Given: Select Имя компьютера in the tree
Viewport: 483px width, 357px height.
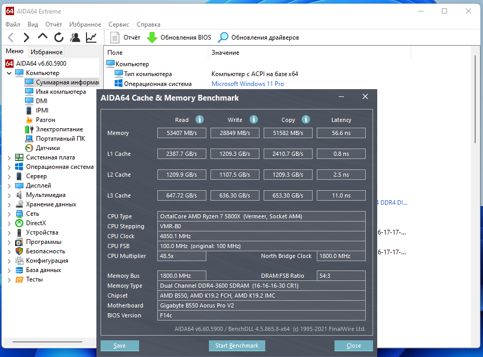Looking at the screenshot, I should click(55, 92).
